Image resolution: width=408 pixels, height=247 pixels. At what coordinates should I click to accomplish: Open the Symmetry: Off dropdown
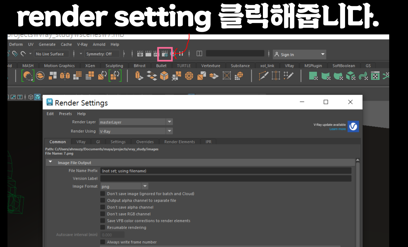[x=103, y=54]
